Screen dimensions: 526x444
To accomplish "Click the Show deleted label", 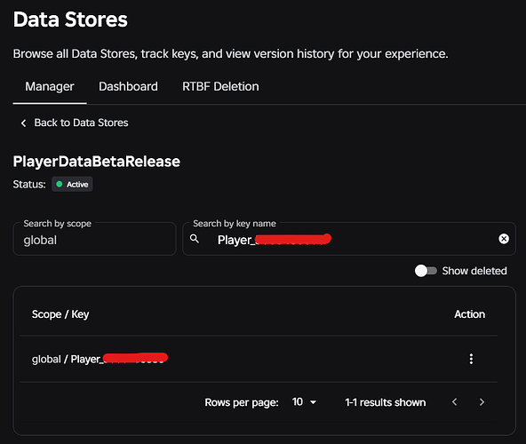I will (x=474, y=271).
